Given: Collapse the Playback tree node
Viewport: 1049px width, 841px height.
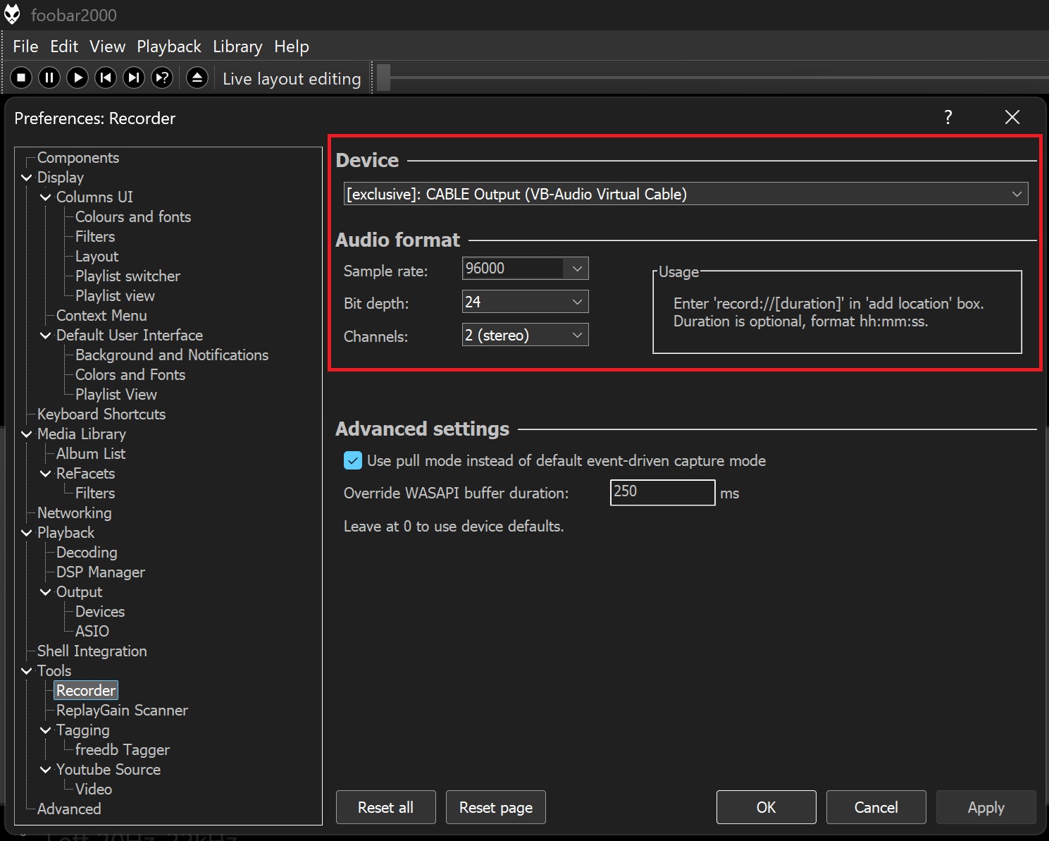Looking at the screenshot, I should click(x=27, y=533).
